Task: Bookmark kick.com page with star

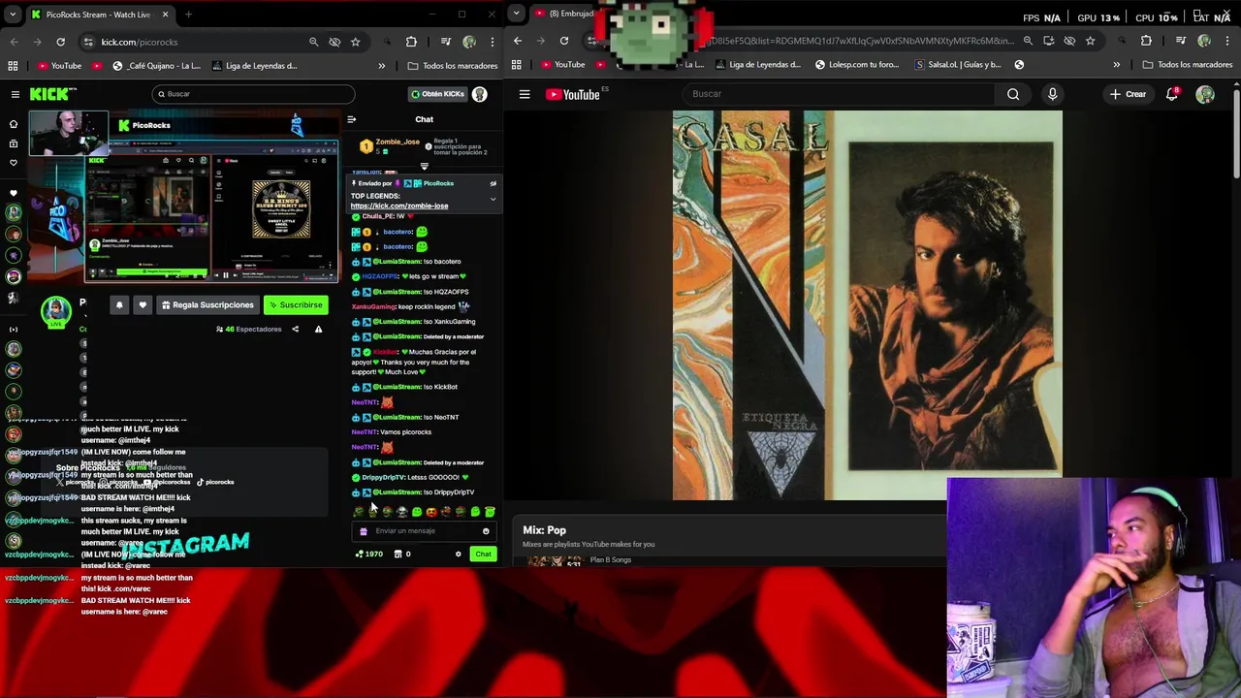Action: pos(355,42)
